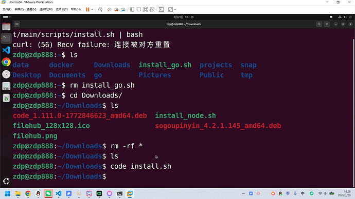This screenshot has height=199, width=355.
Task: Open the Ubuntu system status menu
Action: (345, 17)
